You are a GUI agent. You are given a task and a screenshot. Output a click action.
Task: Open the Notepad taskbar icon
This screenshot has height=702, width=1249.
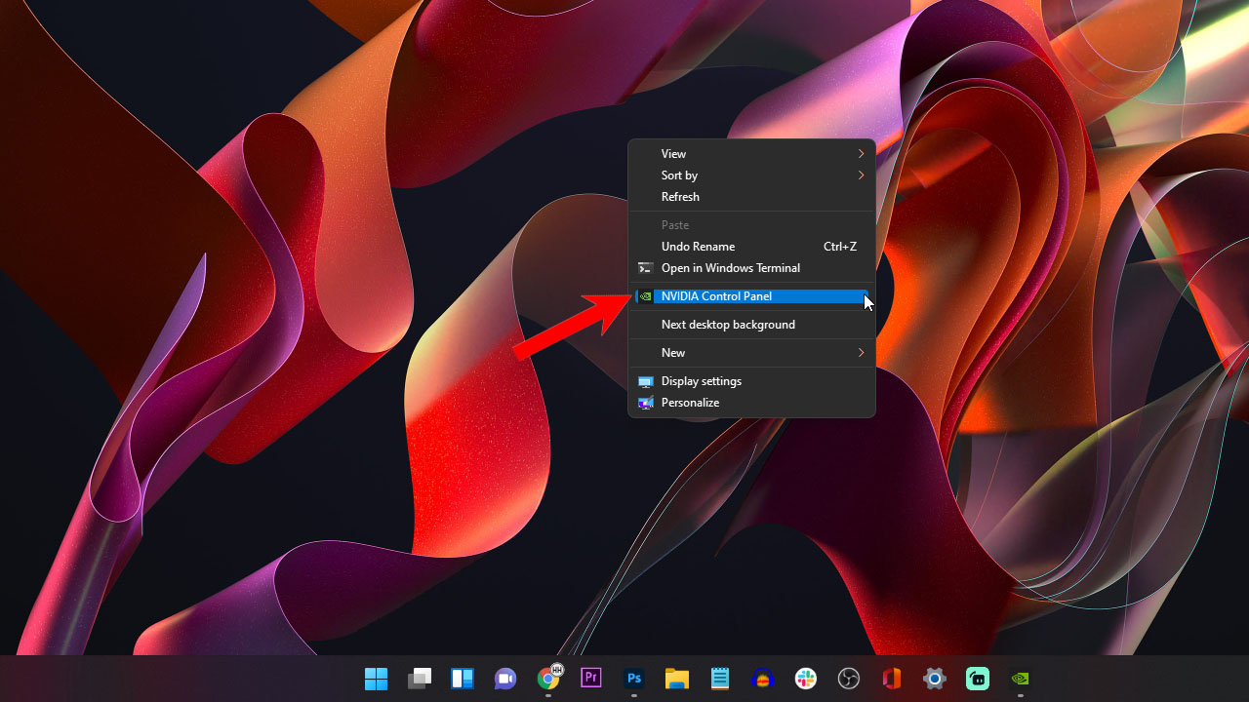(x=720, y=679)
